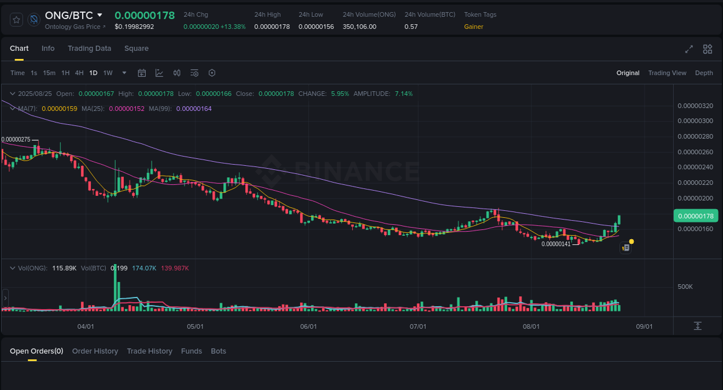Expand the Time interval options

[17, 73]
